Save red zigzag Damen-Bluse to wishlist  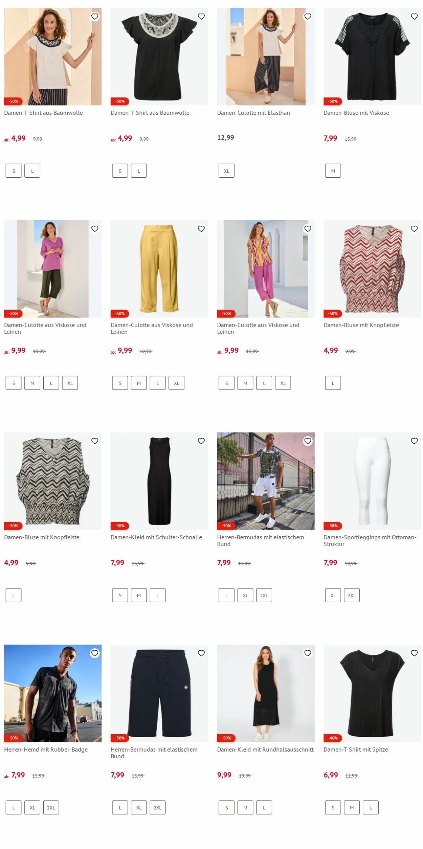tap(414, 229)
